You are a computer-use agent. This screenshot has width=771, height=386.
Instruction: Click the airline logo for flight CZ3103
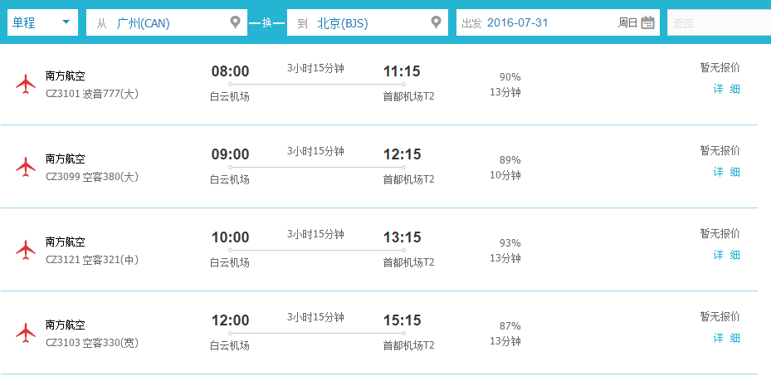point(26,334)
